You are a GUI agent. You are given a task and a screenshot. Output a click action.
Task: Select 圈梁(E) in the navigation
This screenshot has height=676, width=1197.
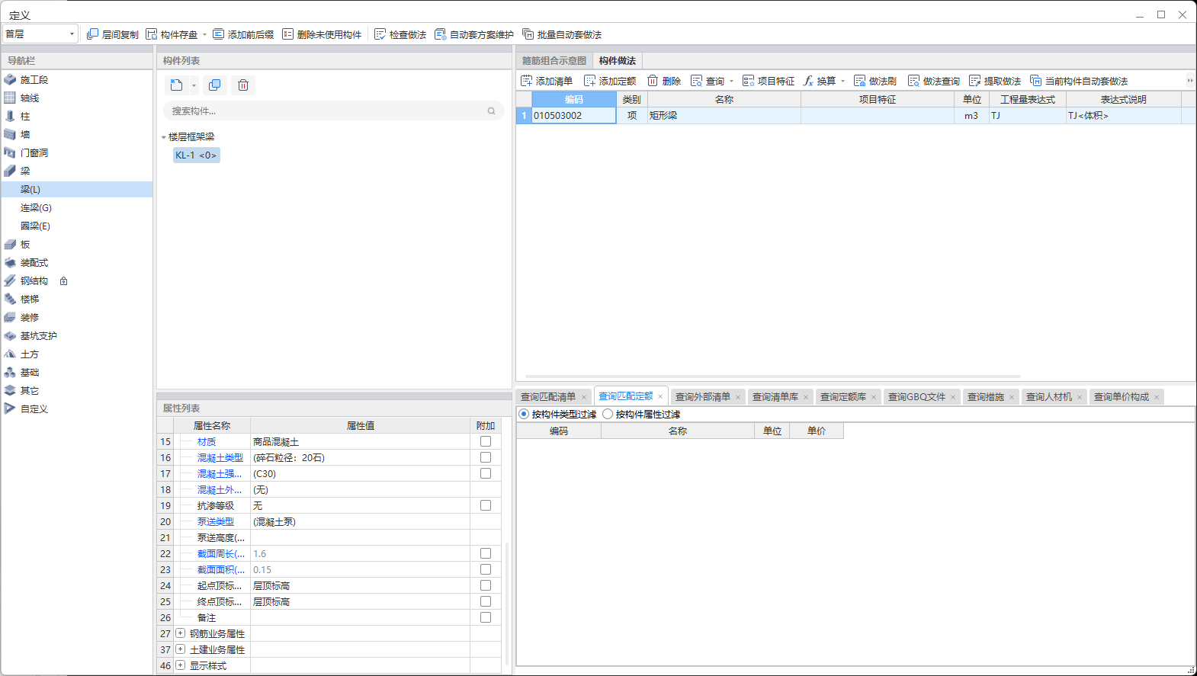[35, 226]
